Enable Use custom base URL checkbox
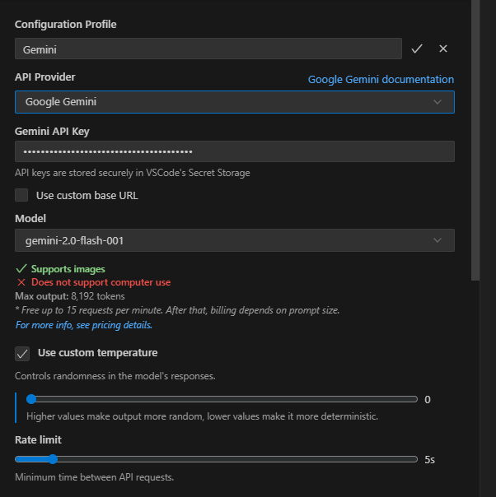Screen dimensions: 496x497 pyautogui.click(x=21, y=195)
